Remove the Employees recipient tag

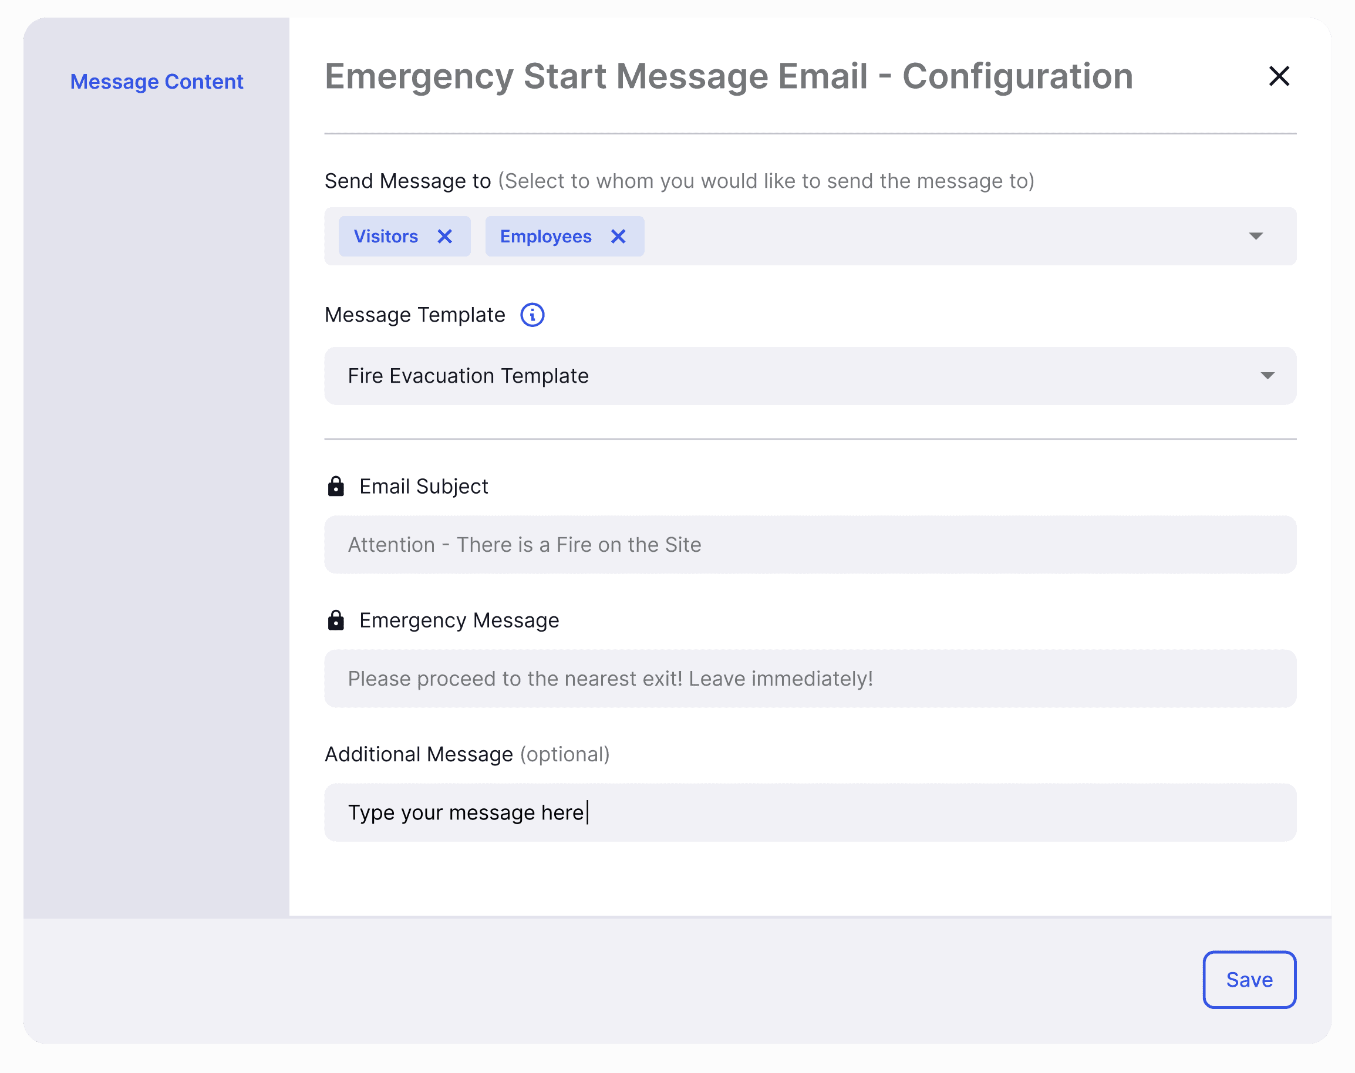(618, 236)
